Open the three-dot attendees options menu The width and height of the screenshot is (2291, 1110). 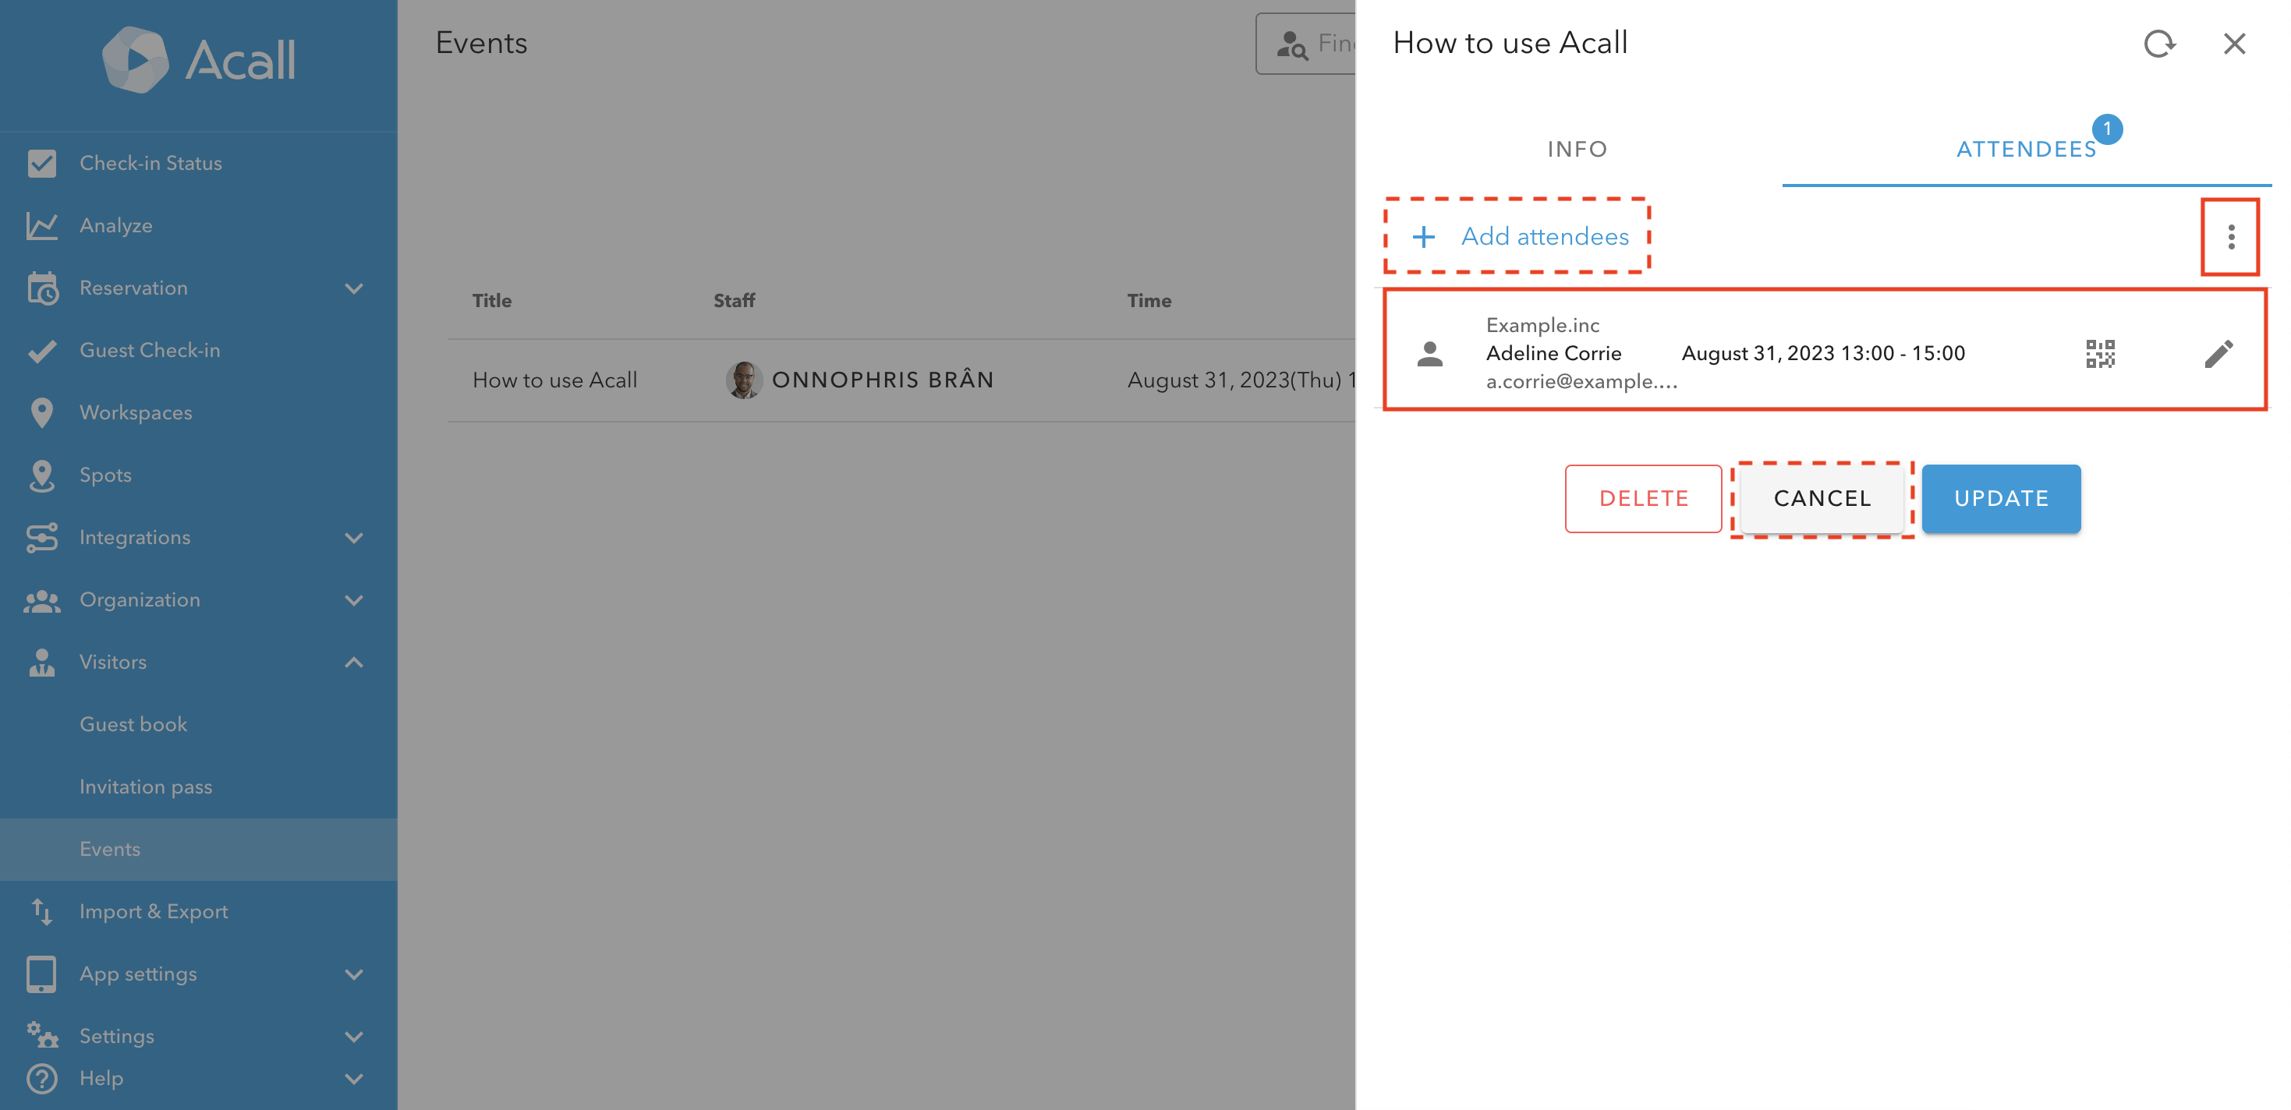click(x=2230, y=236)
